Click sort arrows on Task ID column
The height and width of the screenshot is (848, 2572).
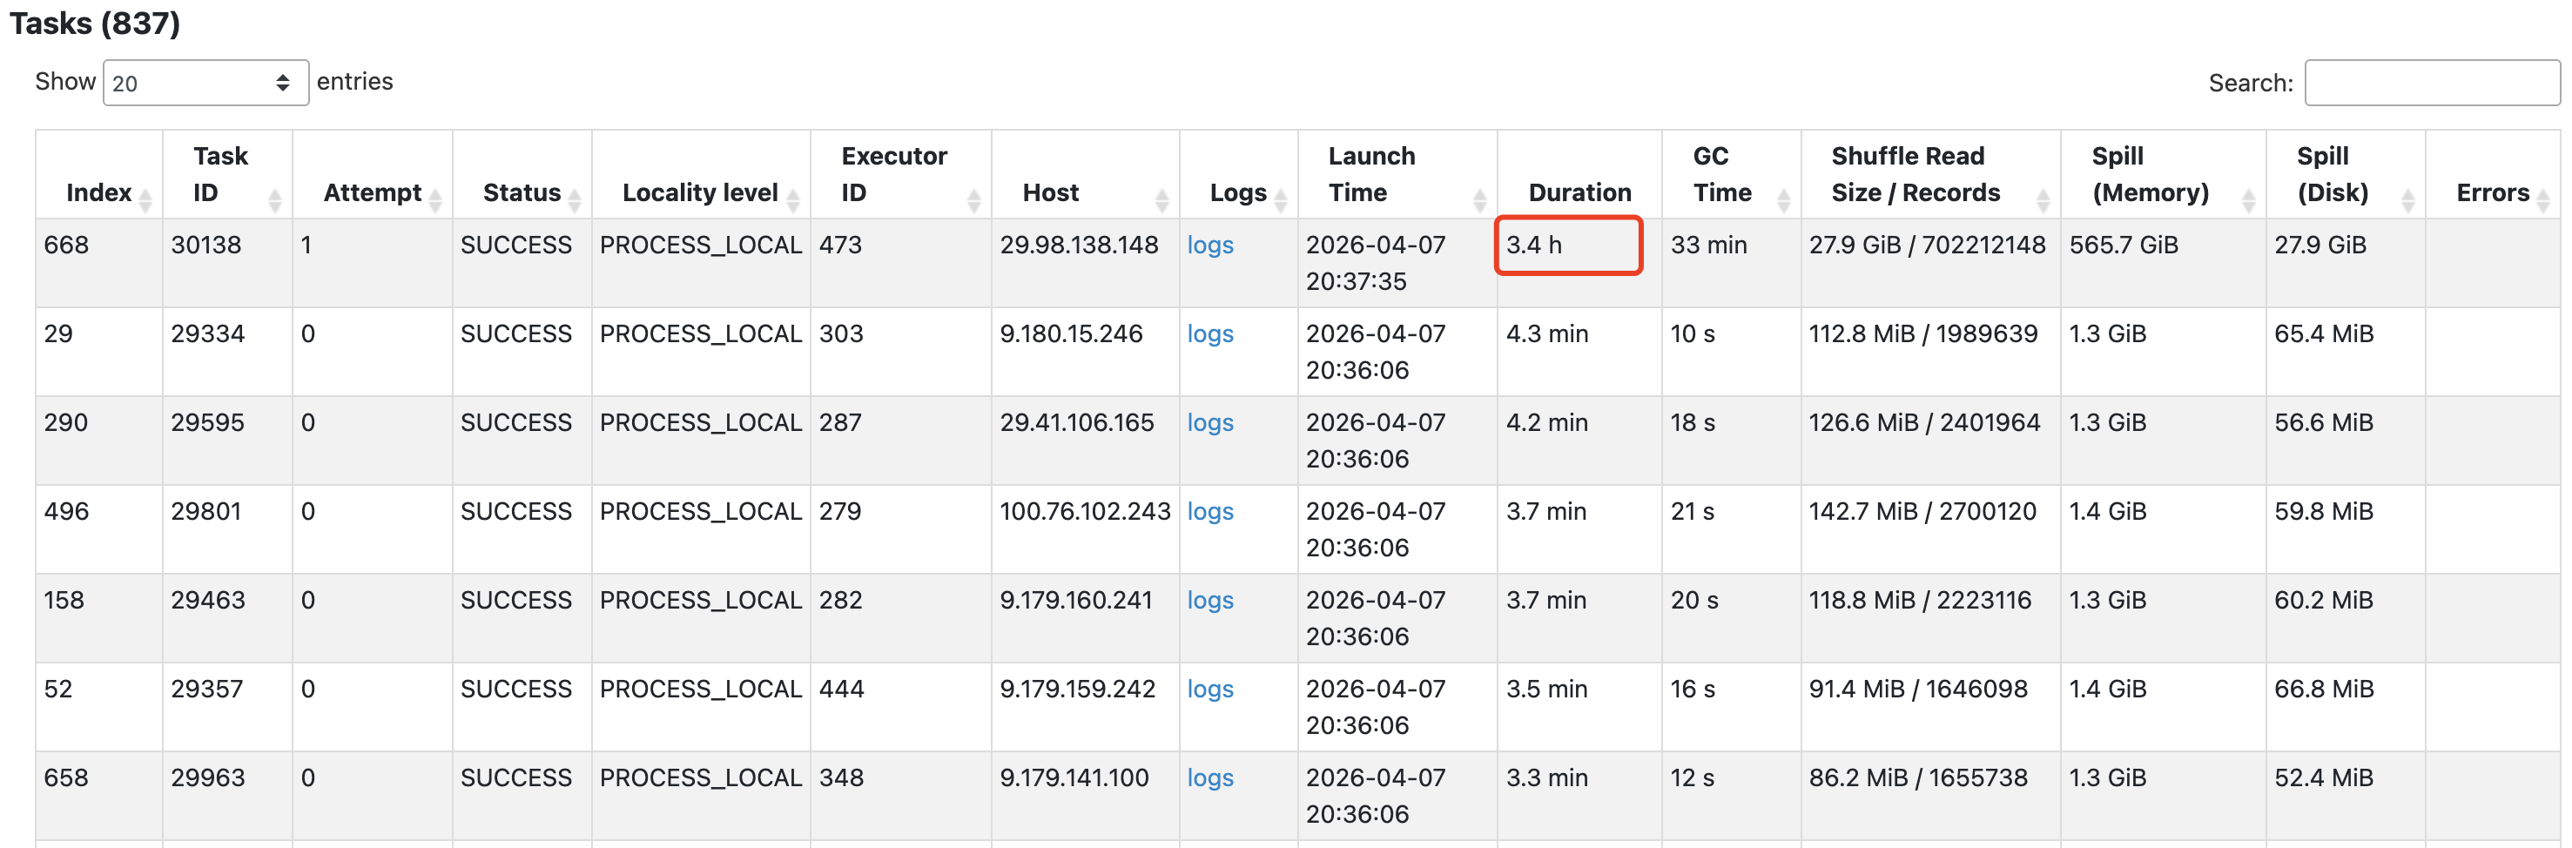[x=274, y=199]
